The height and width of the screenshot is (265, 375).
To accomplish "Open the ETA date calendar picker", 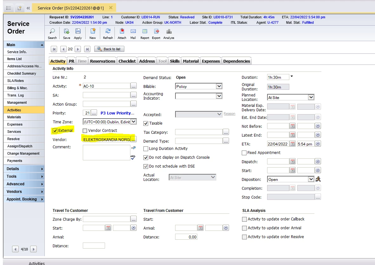I will click(x=293, y=144).
